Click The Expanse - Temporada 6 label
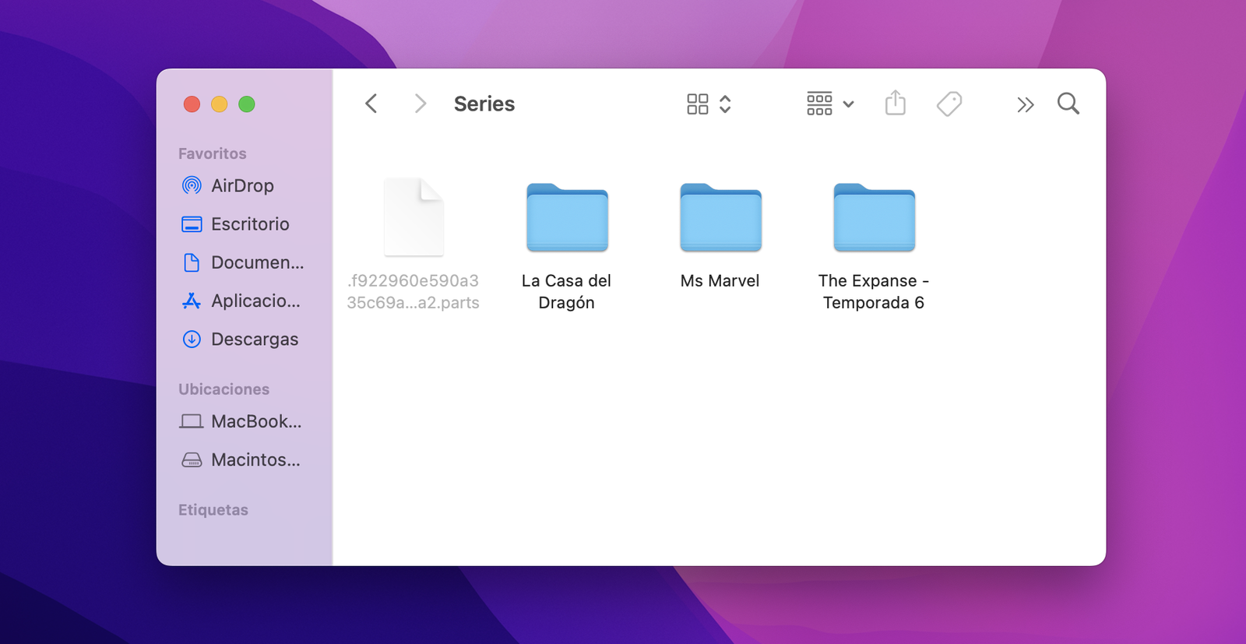This screenshot has height=644, width=1246. 874,291
